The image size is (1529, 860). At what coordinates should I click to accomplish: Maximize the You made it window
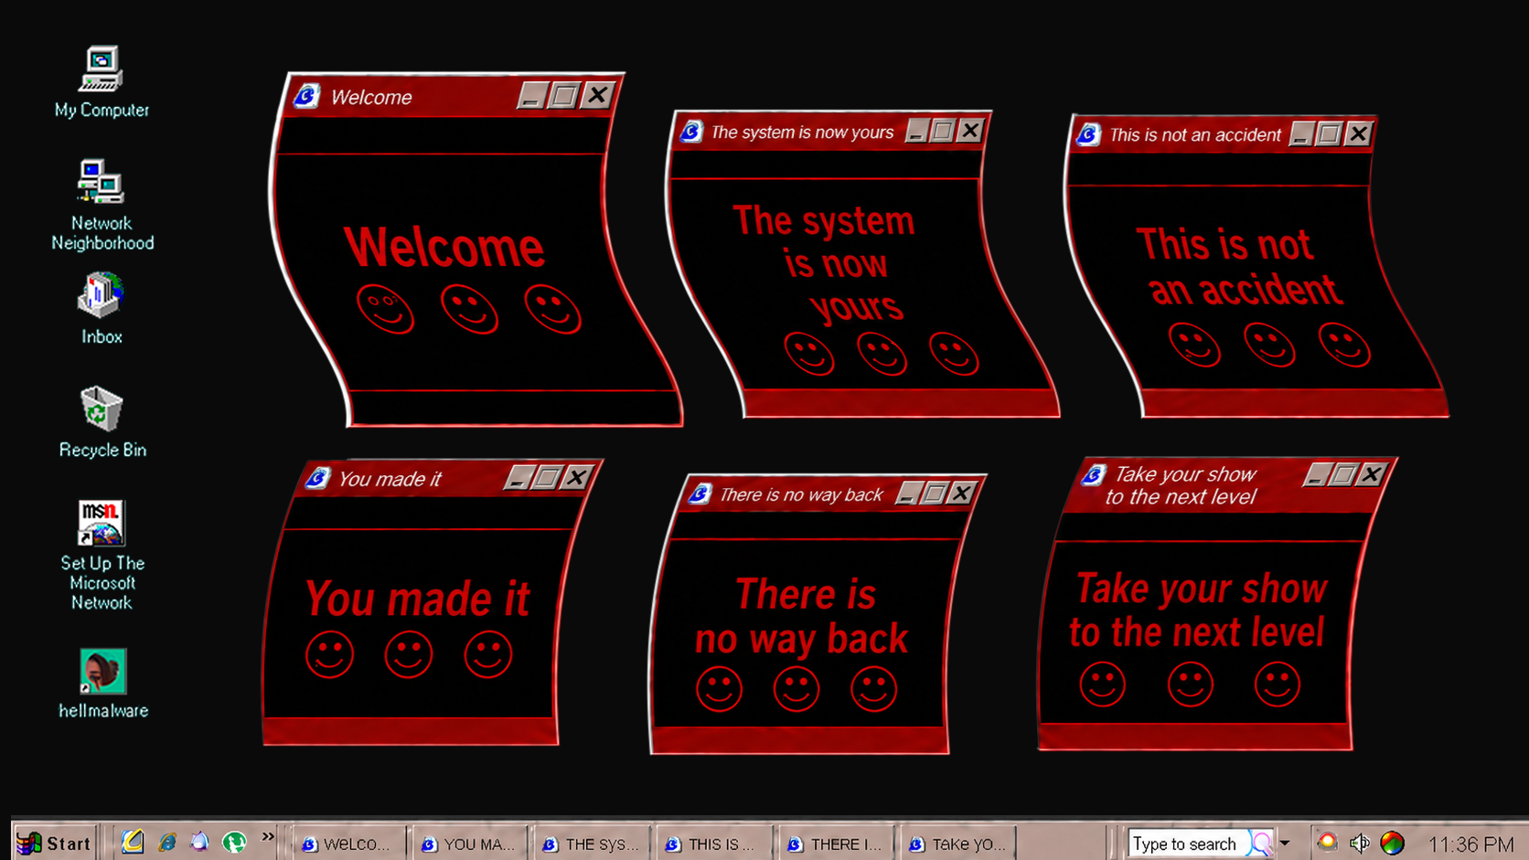point(547,477)
